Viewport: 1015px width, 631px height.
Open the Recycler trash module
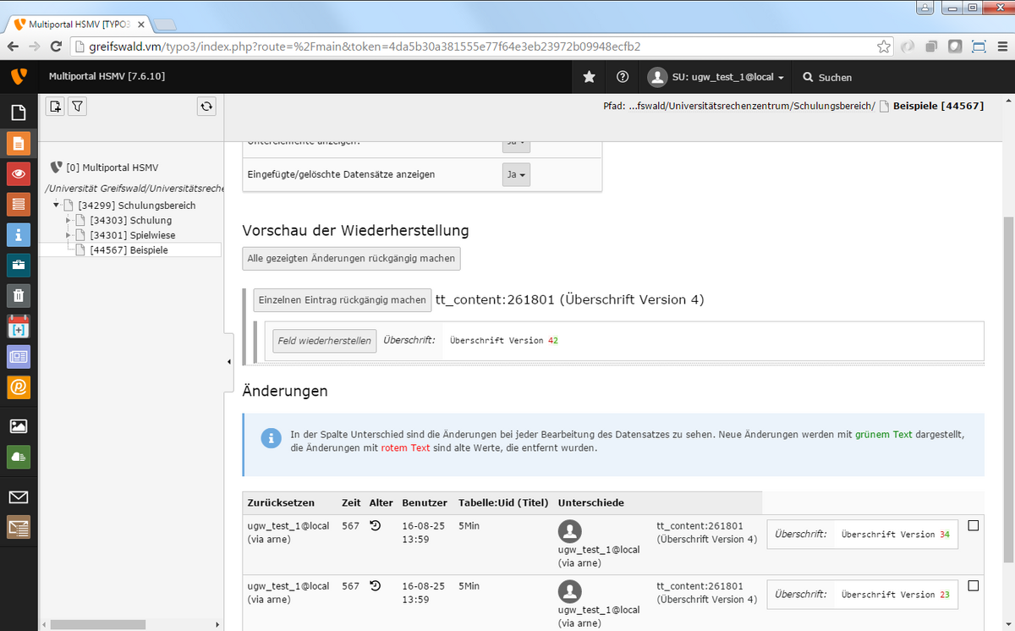point(19,295)
